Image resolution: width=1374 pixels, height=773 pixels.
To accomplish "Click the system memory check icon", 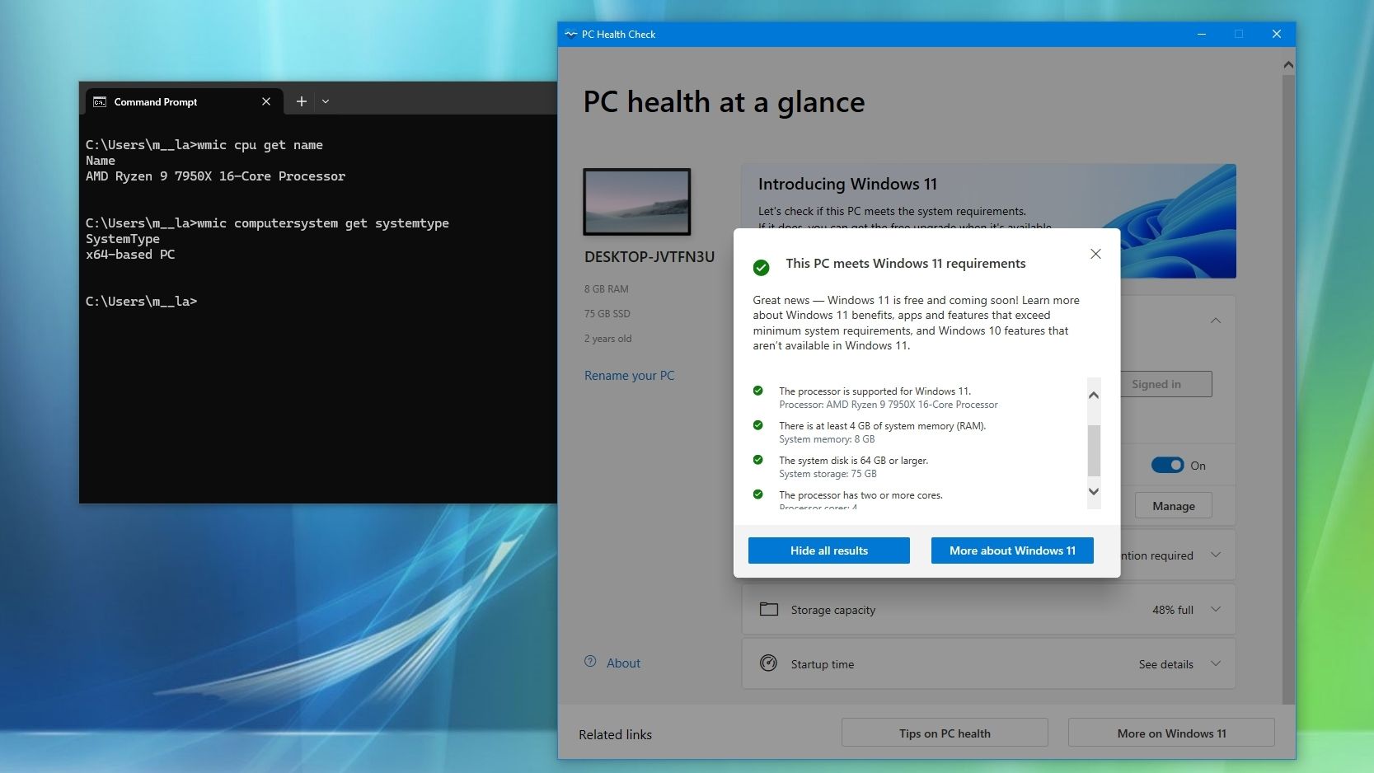I will tap(758, 425).
